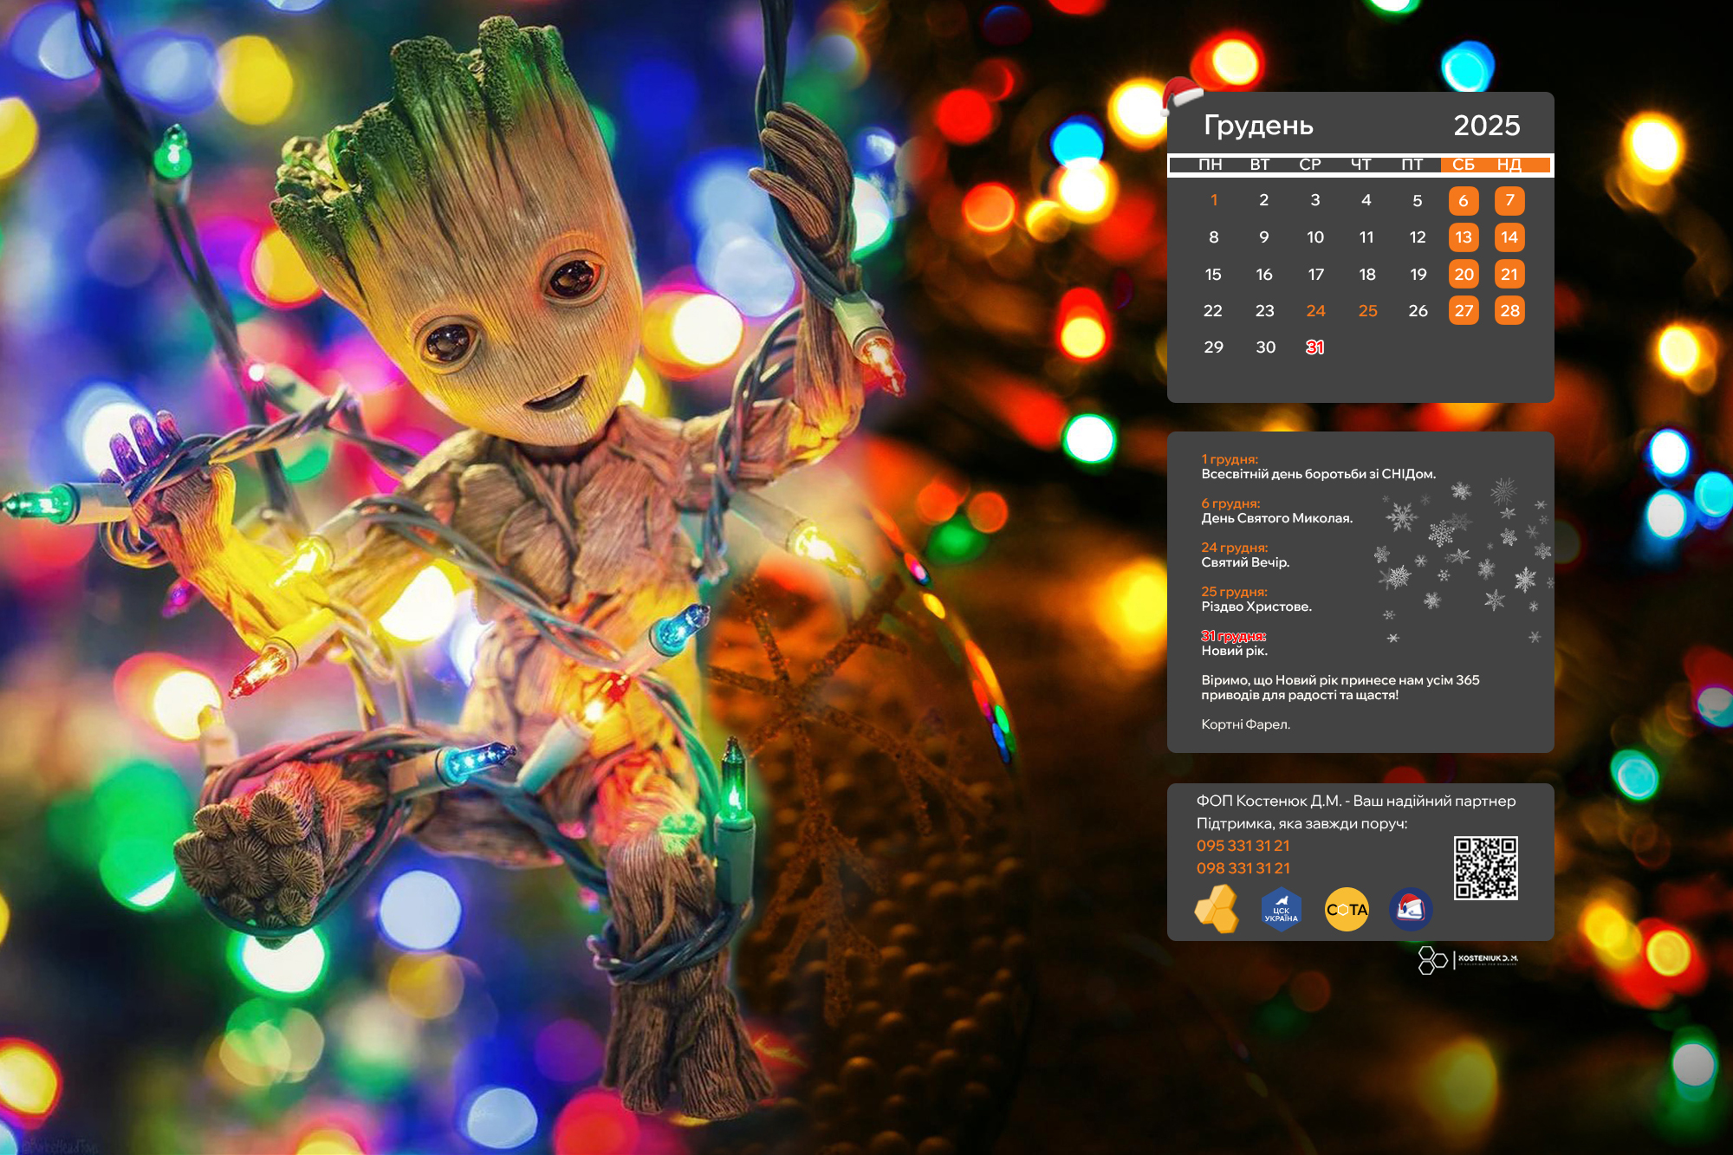Click phone number 098 331 31 21
This screenshot has height=1155, width=1733.
coord(1243,868)
